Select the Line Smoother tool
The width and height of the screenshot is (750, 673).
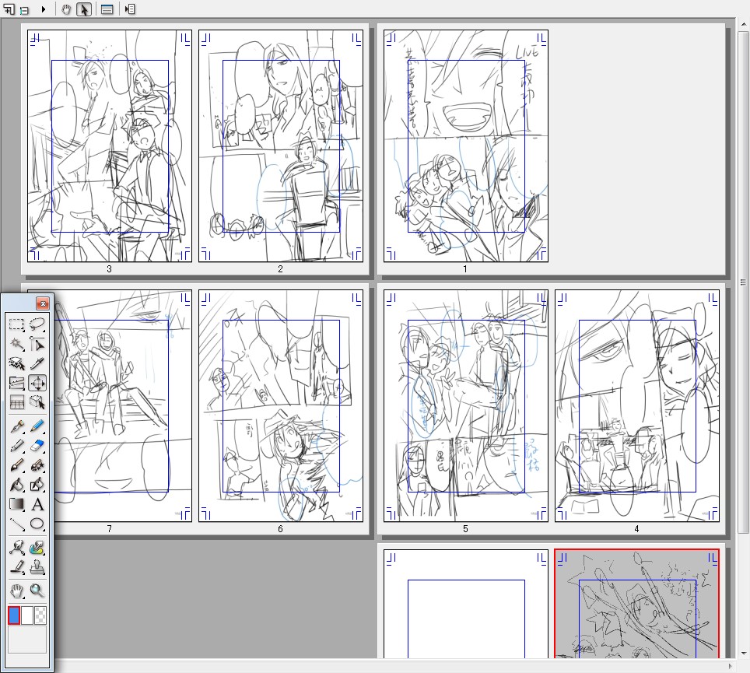[37, 548]
